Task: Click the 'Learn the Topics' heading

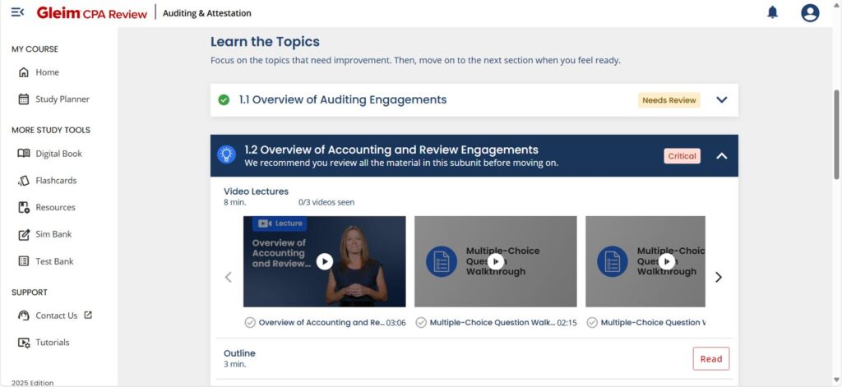Action: 265,42
